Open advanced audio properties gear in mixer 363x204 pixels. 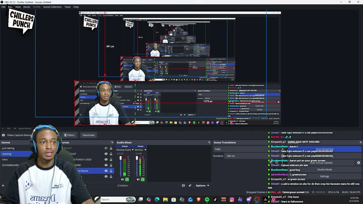190,186
